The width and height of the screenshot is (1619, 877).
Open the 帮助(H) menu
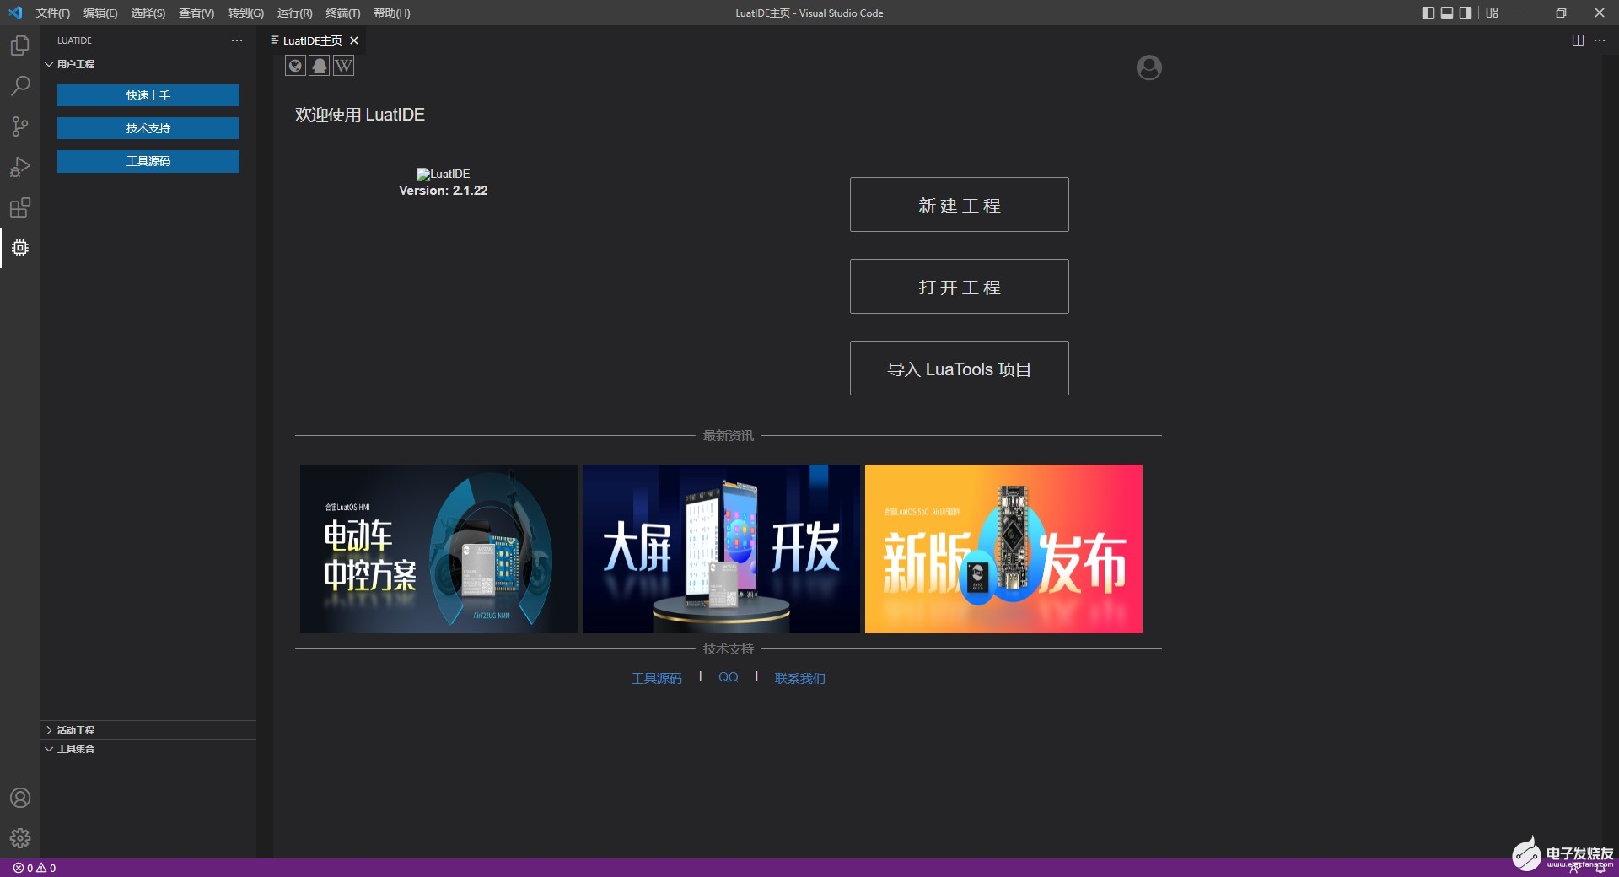(x=392, y=13)
